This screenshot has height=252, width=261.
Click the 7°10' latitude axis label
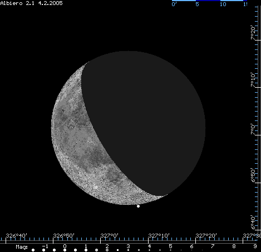[x=253, y=80]
